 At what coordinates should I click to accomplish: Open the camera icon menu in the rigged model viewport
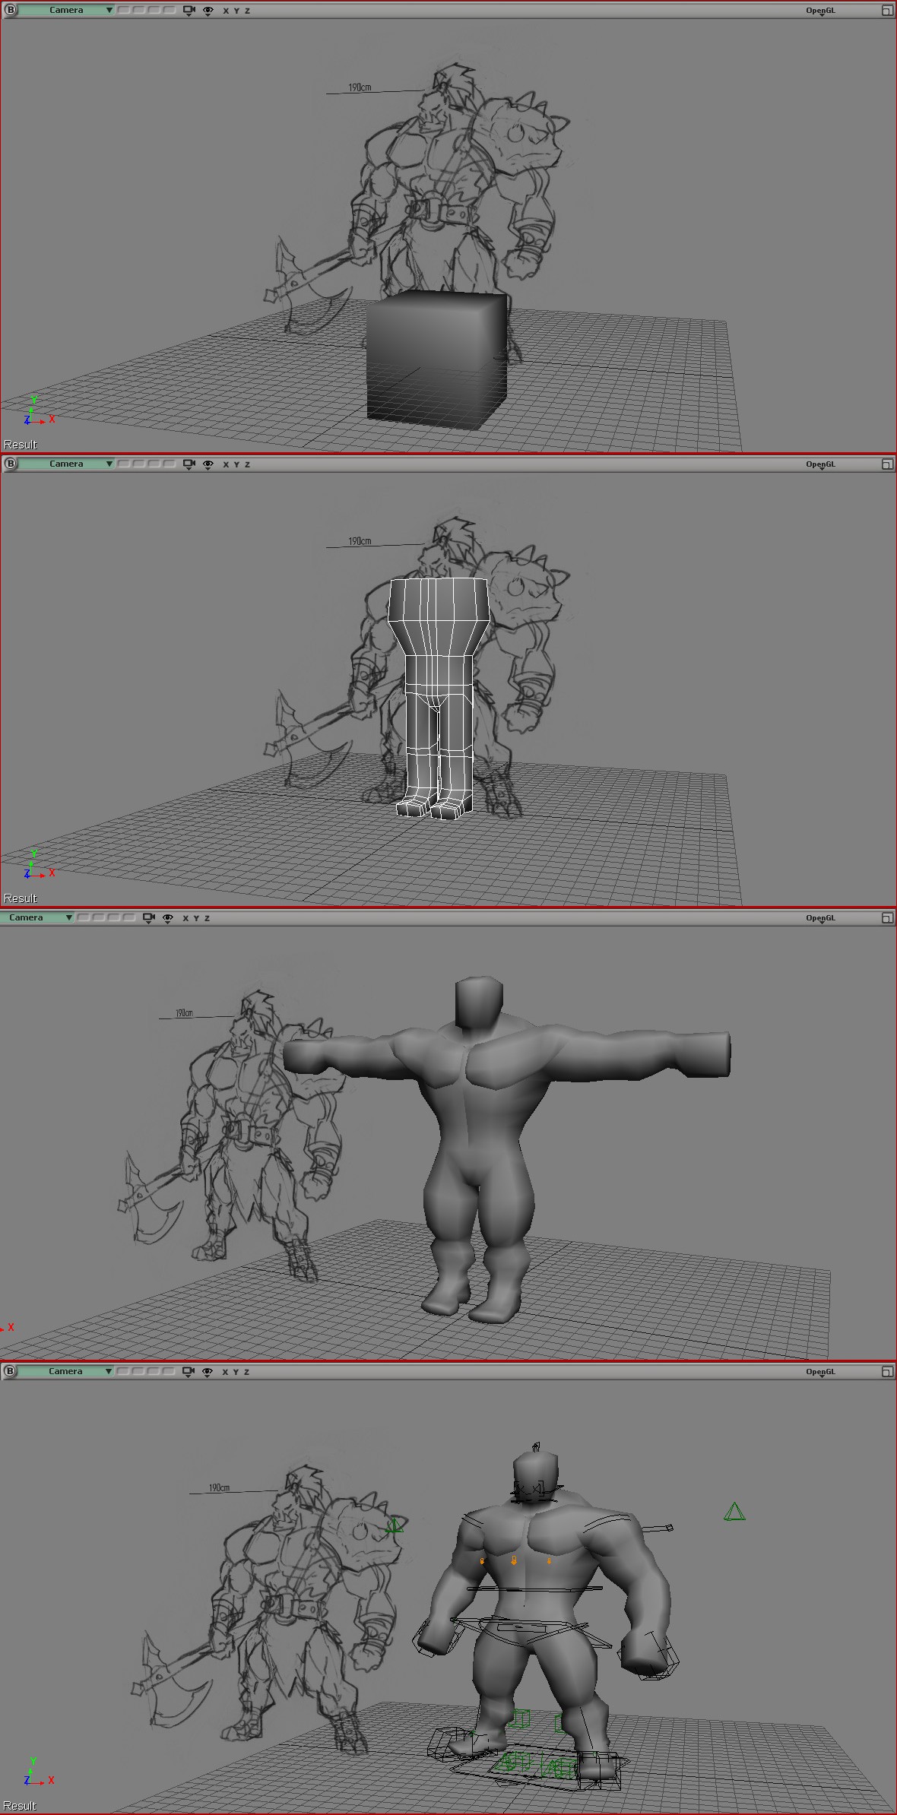[189, 1372]
